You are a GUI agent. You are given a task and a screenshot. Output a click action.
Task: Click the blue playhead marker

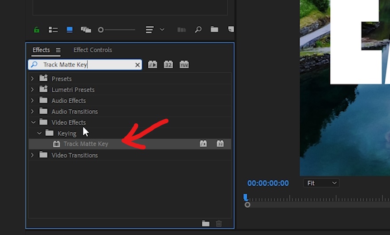click(x=246, y=197)
